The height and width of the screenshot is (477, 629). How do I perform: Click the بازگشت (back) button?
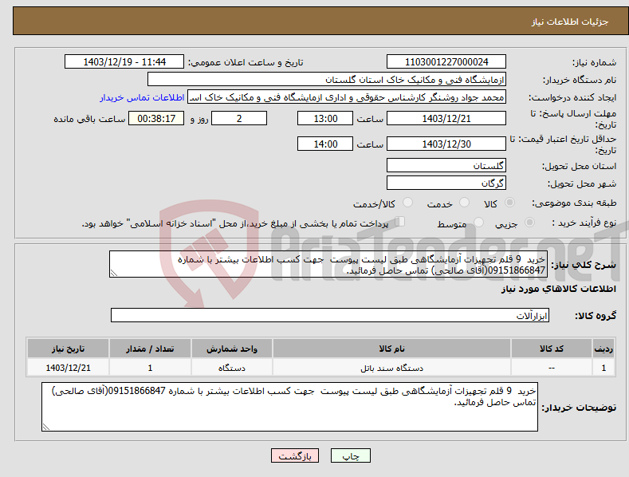(295, 455)
